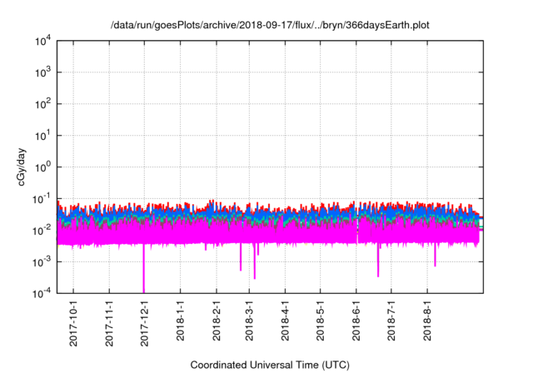Click the Coordinated Universal Time axis label
The width and height of the screenshot is (533, 373).
click(271, 365)
